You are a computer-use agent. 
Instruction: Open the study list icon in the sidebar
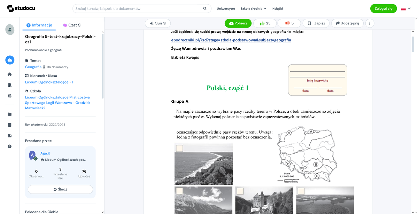tap(10, 136)
